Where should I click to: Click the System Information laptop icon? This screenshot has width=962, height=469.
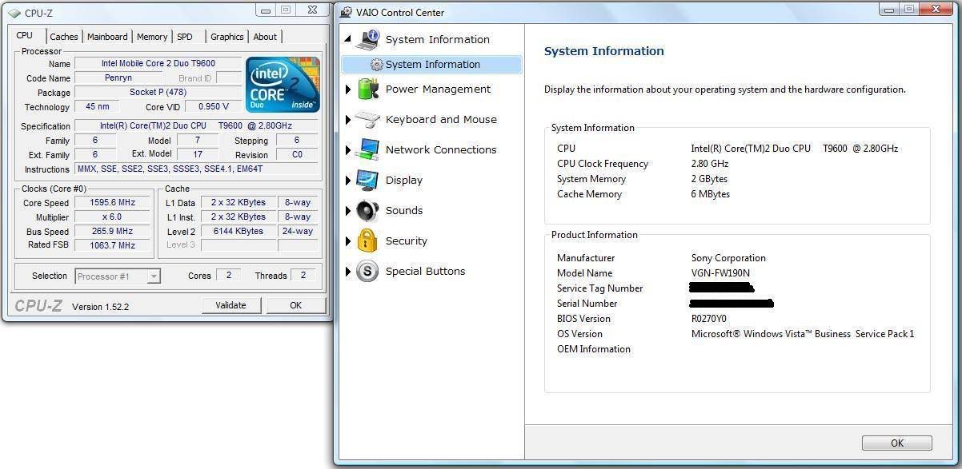point(368,39)
